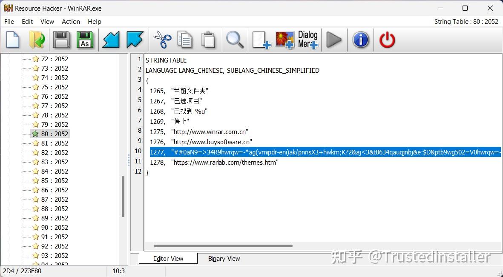Select tree item 91 : 2052

coord(55,237)
